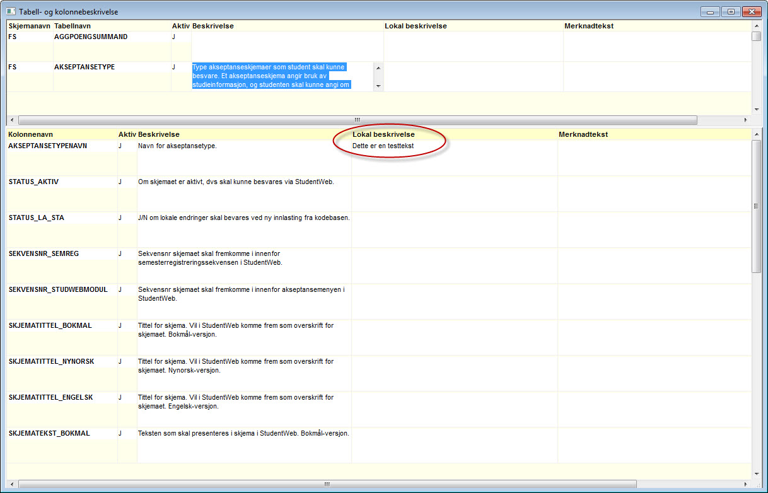
Task: Click the description starting 'Om skjemaet er aktivt'
Action: (236, 182)
